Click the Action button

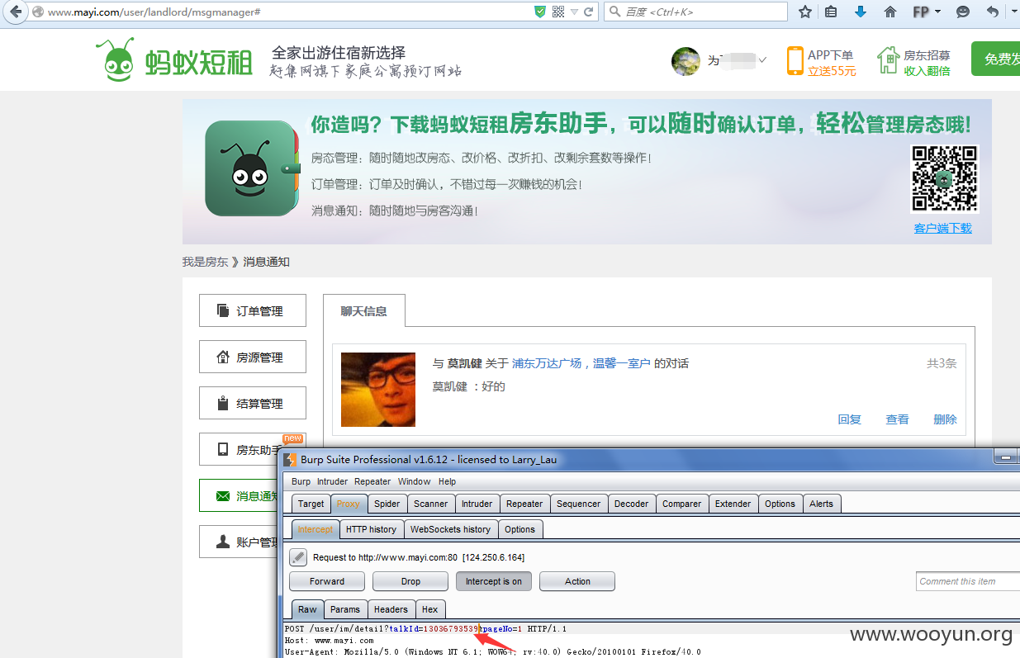(x=577, y=581)
